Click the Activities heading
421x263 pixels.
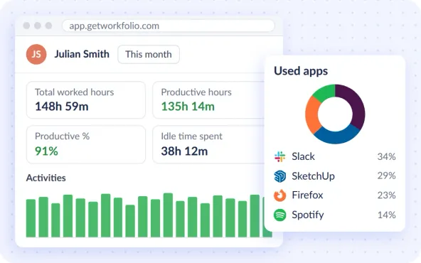point(46,178)
